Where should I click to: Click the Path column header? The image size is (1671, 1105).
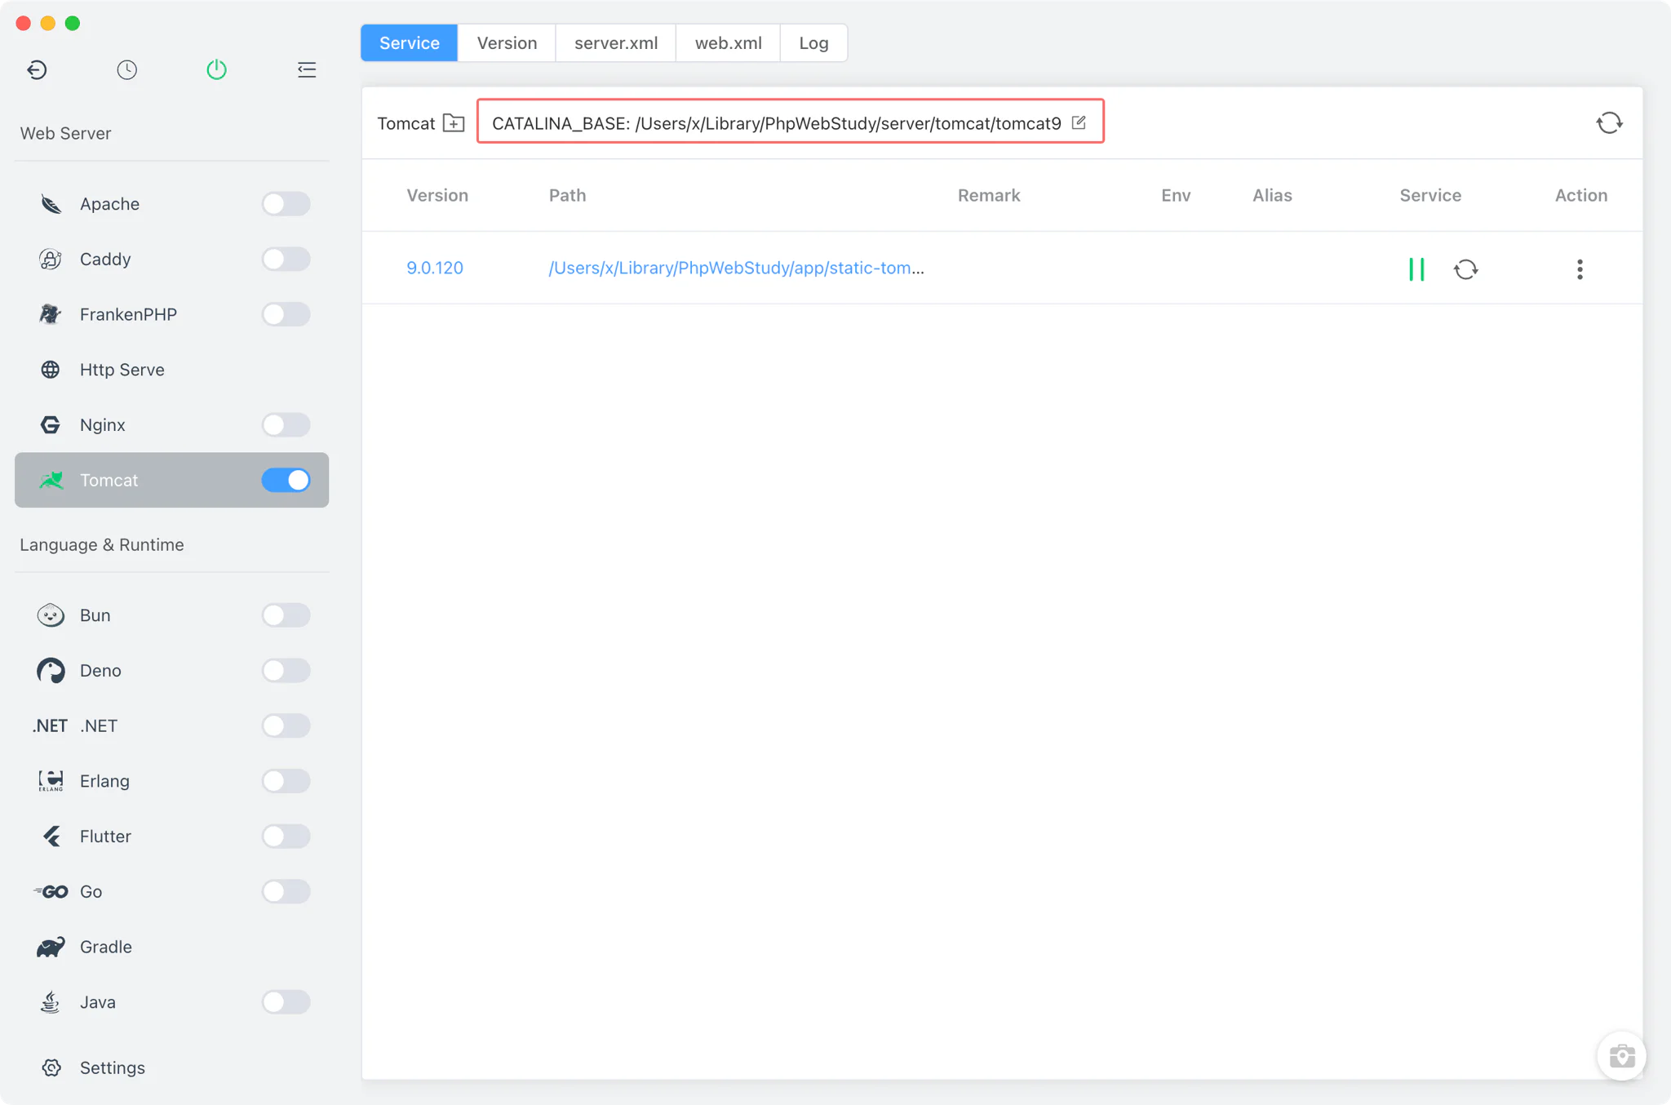click(x=567, y=195)
